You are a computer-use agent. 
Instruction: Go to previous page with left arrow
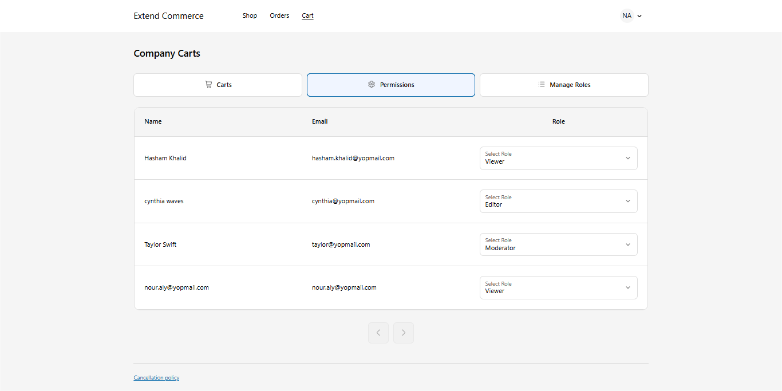(378, 333)
